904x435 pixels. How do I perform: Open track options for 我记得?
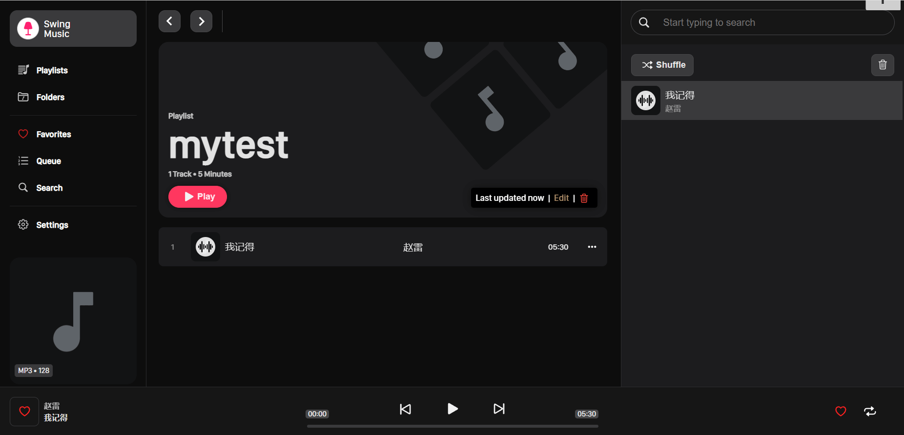pos(592,247)
